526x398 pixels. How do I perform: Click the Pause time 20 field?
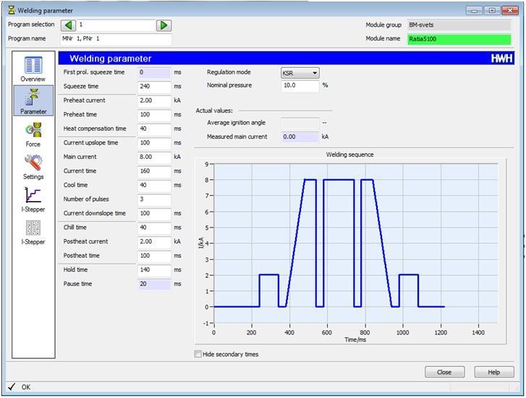click(154, 284)
